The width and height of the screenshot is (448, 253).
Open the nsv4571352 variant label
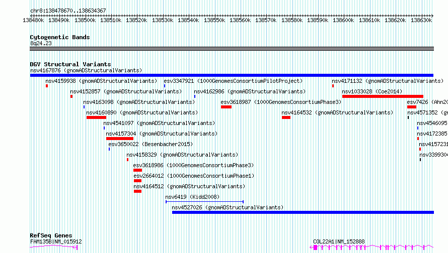point(427,112)
